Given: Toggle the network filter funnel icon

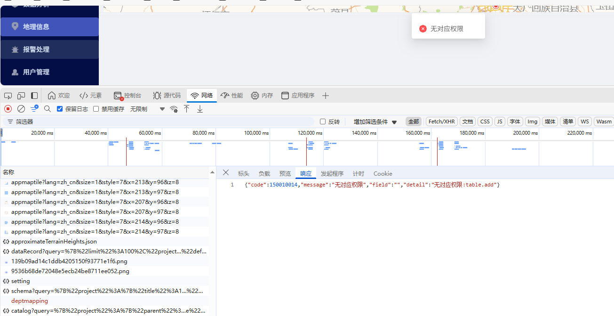Looking at the screenshot, I should pyautogui.click(x=34, y=109).
